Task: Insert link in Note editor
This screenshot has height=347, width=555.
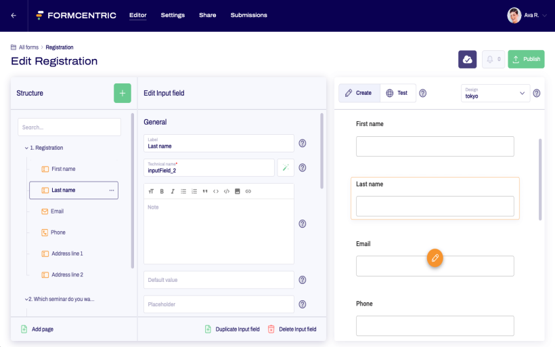Action: click(248, 191)
